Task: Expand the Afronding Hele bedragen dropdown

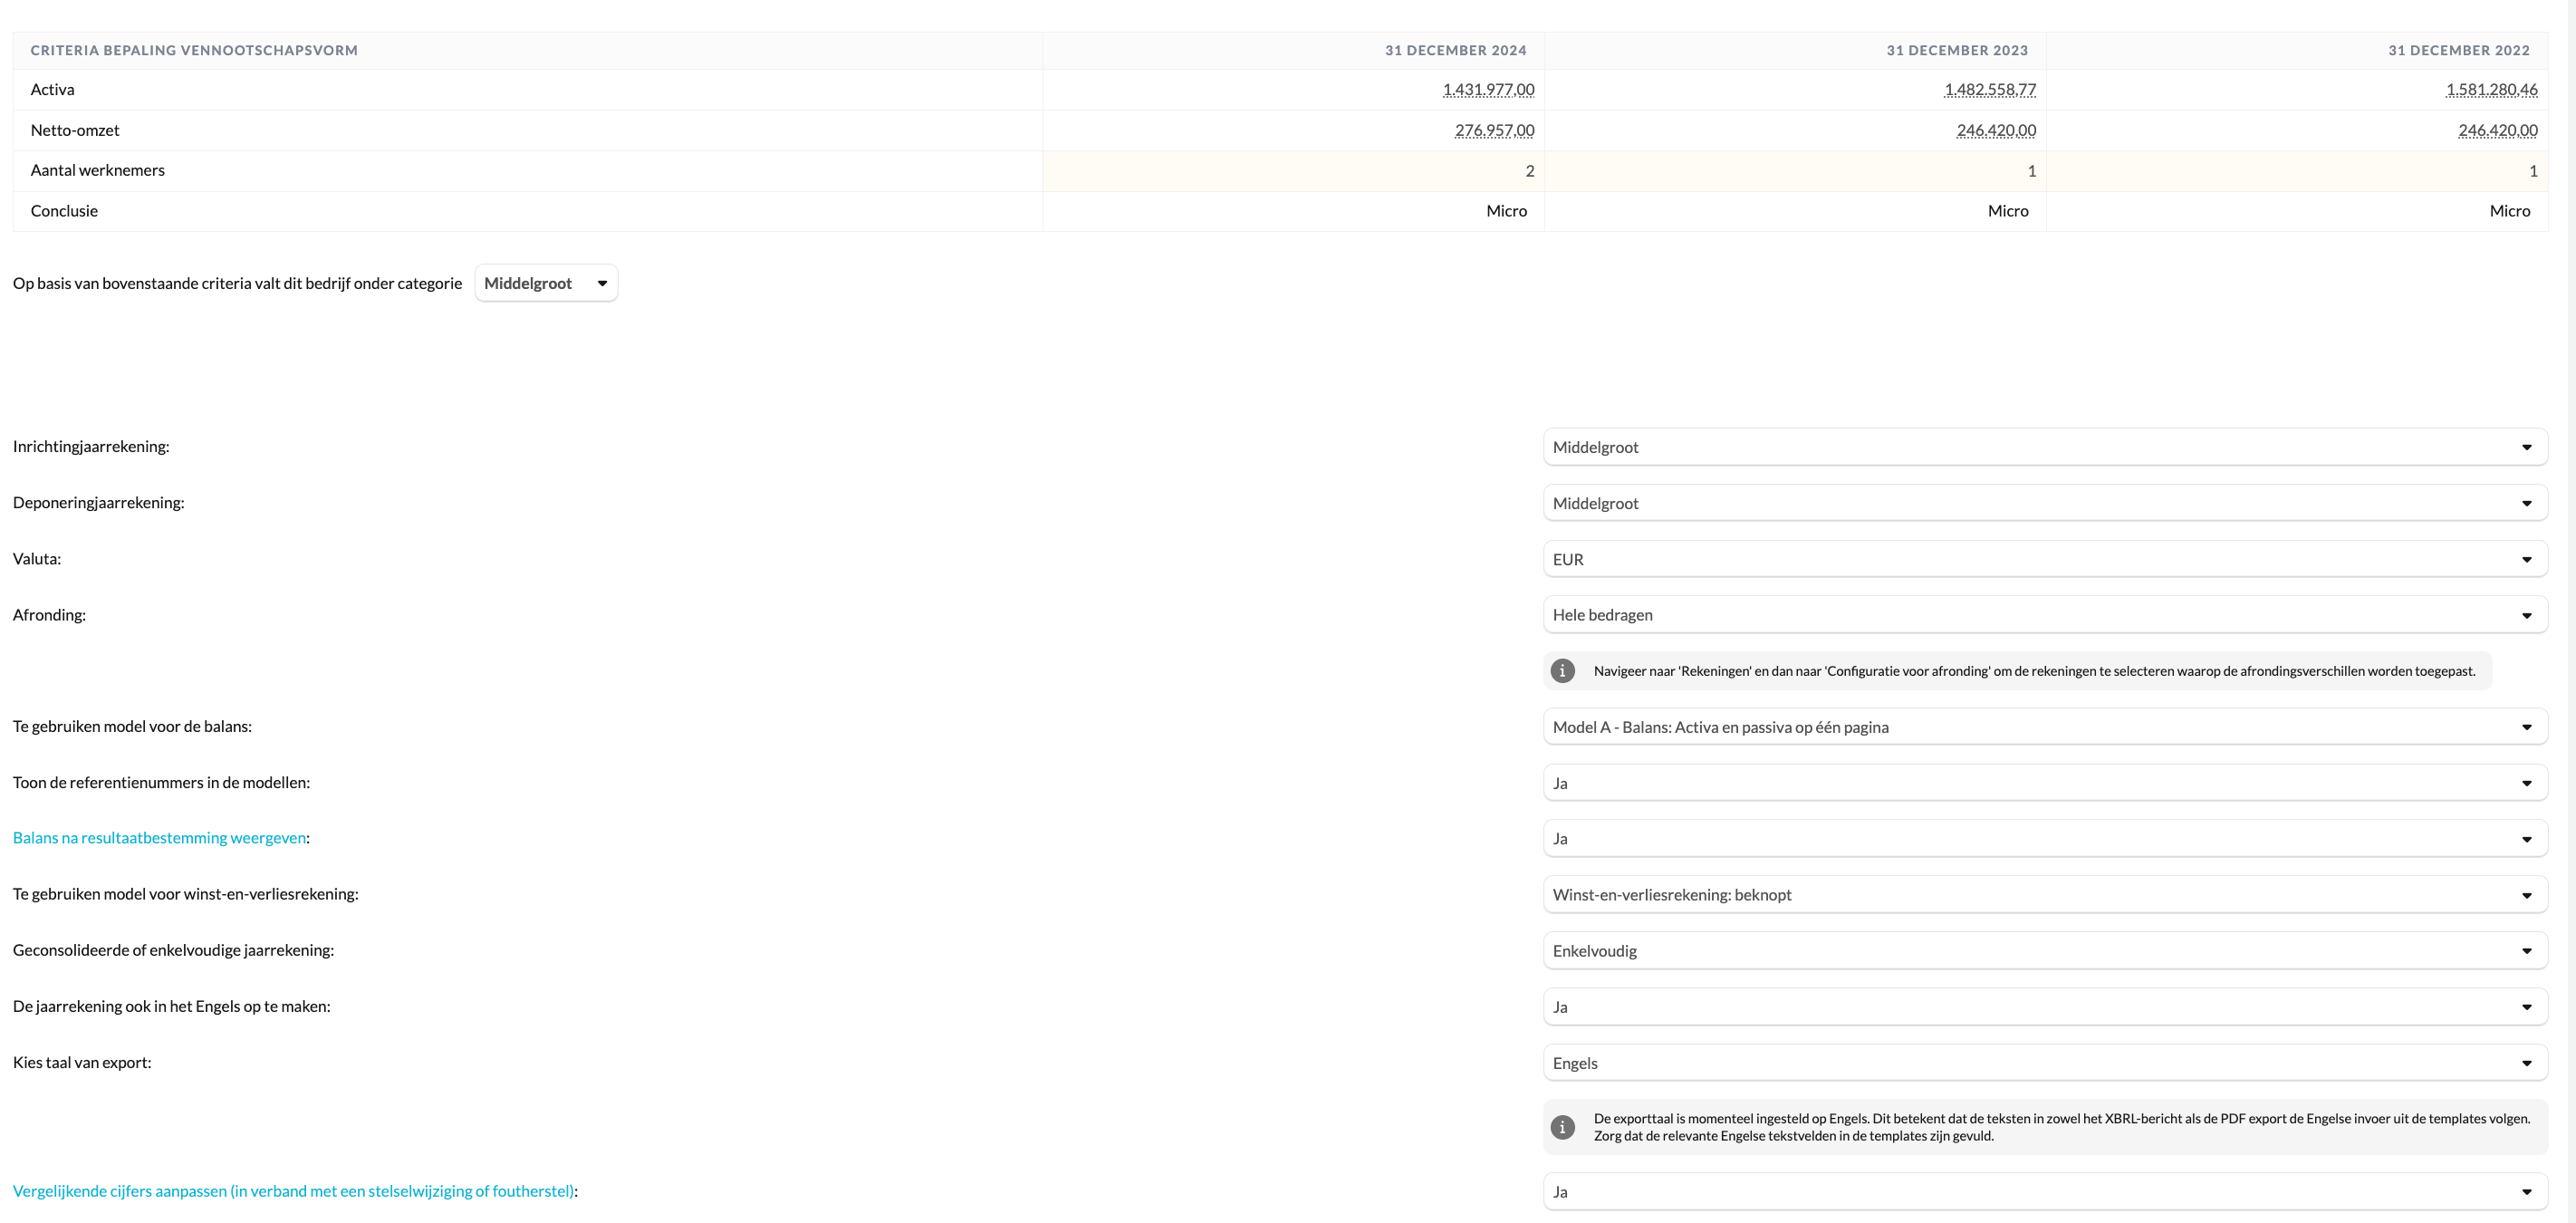Action: pos(2044,615)
